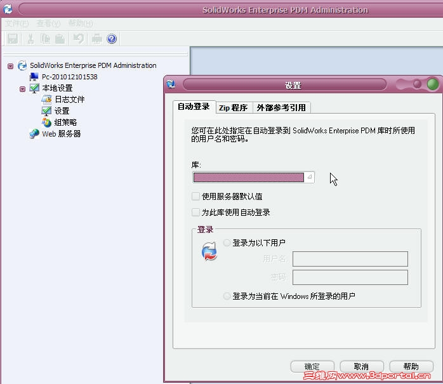Click the root SolidWorks PDM tree icon
Viewport: 443px width, 384px height.
click(x=22, y=65)
